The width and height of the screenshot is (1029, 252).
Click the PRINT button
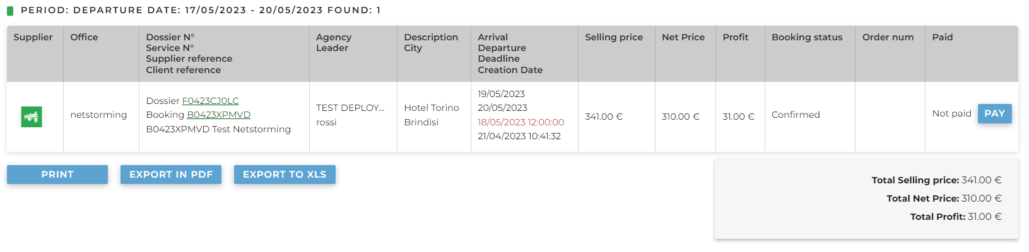[57, 175]
